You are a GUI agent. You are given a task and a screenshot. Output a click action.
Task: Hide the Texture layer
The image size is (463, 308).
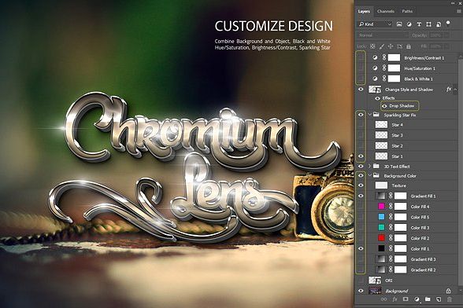tap(361, 185)
